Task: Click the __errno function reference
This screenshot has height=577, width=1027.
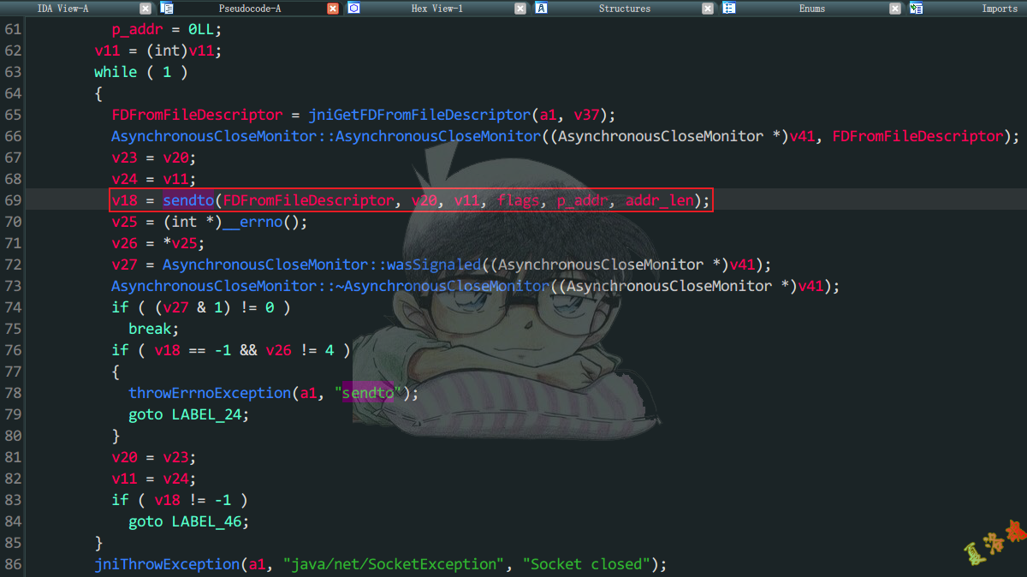Action: click(x=252, y=221)
